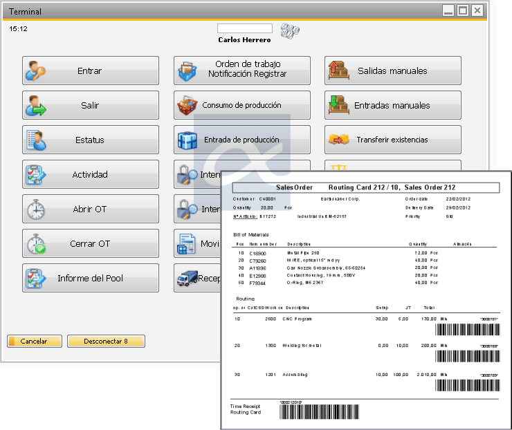
Task: Maximize the Terminal window
Action: coord(463,10)
